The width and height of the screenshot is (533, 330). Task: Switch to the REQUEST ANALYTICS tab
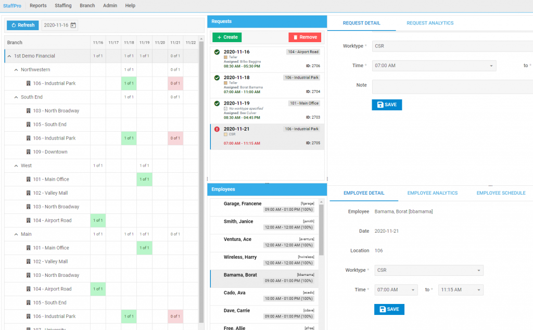[x=432, y=23]
